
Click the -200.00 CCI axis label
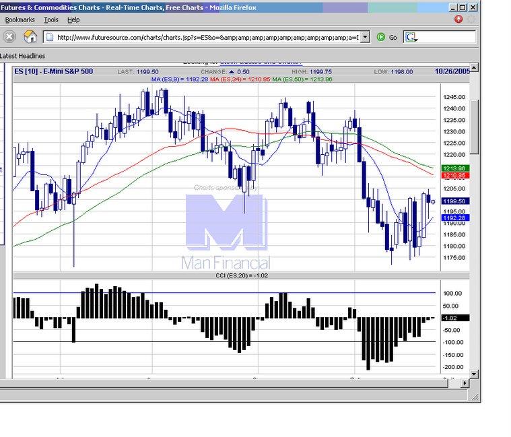(x=453, y=367)
